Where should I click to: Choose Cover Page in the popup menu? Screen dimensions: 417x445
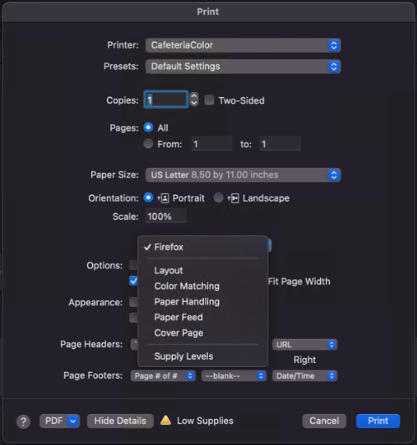[x=203, y=333]
